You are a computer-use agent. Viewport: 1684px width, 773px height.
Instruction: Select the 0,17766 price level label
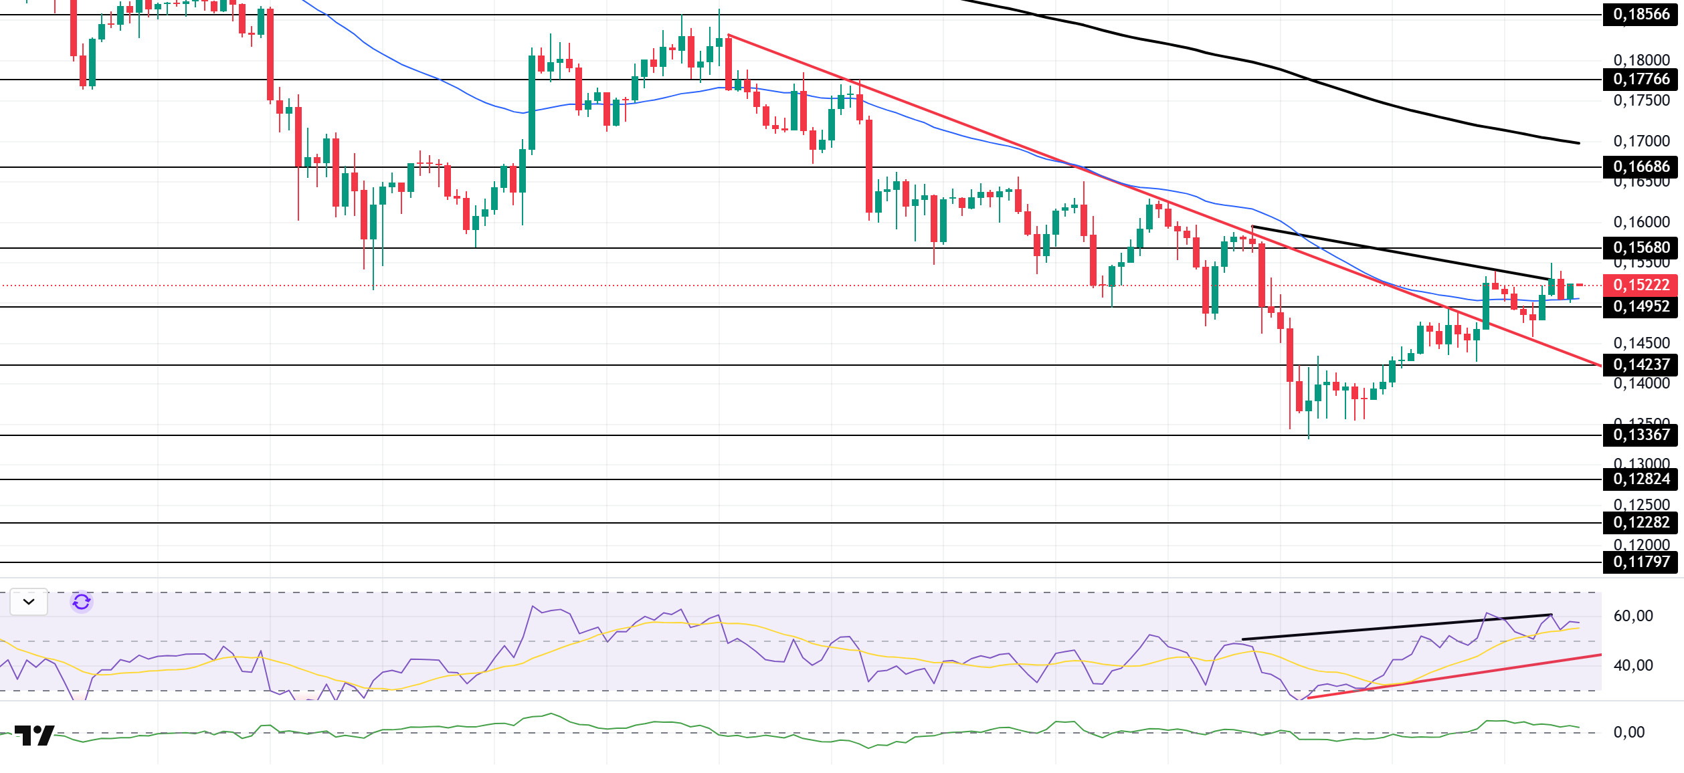point(1641,79)
